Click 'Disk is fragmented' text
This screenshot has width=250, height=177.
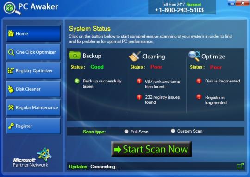click(222, 81)
